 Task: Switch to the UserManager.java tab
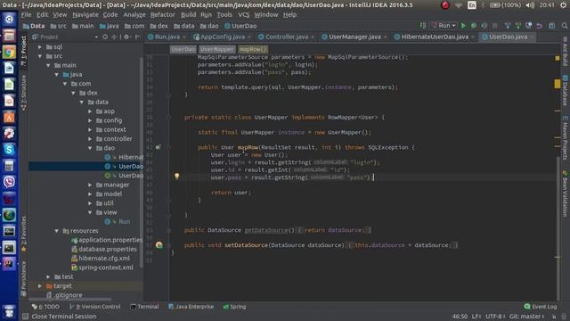coord(354,37)
